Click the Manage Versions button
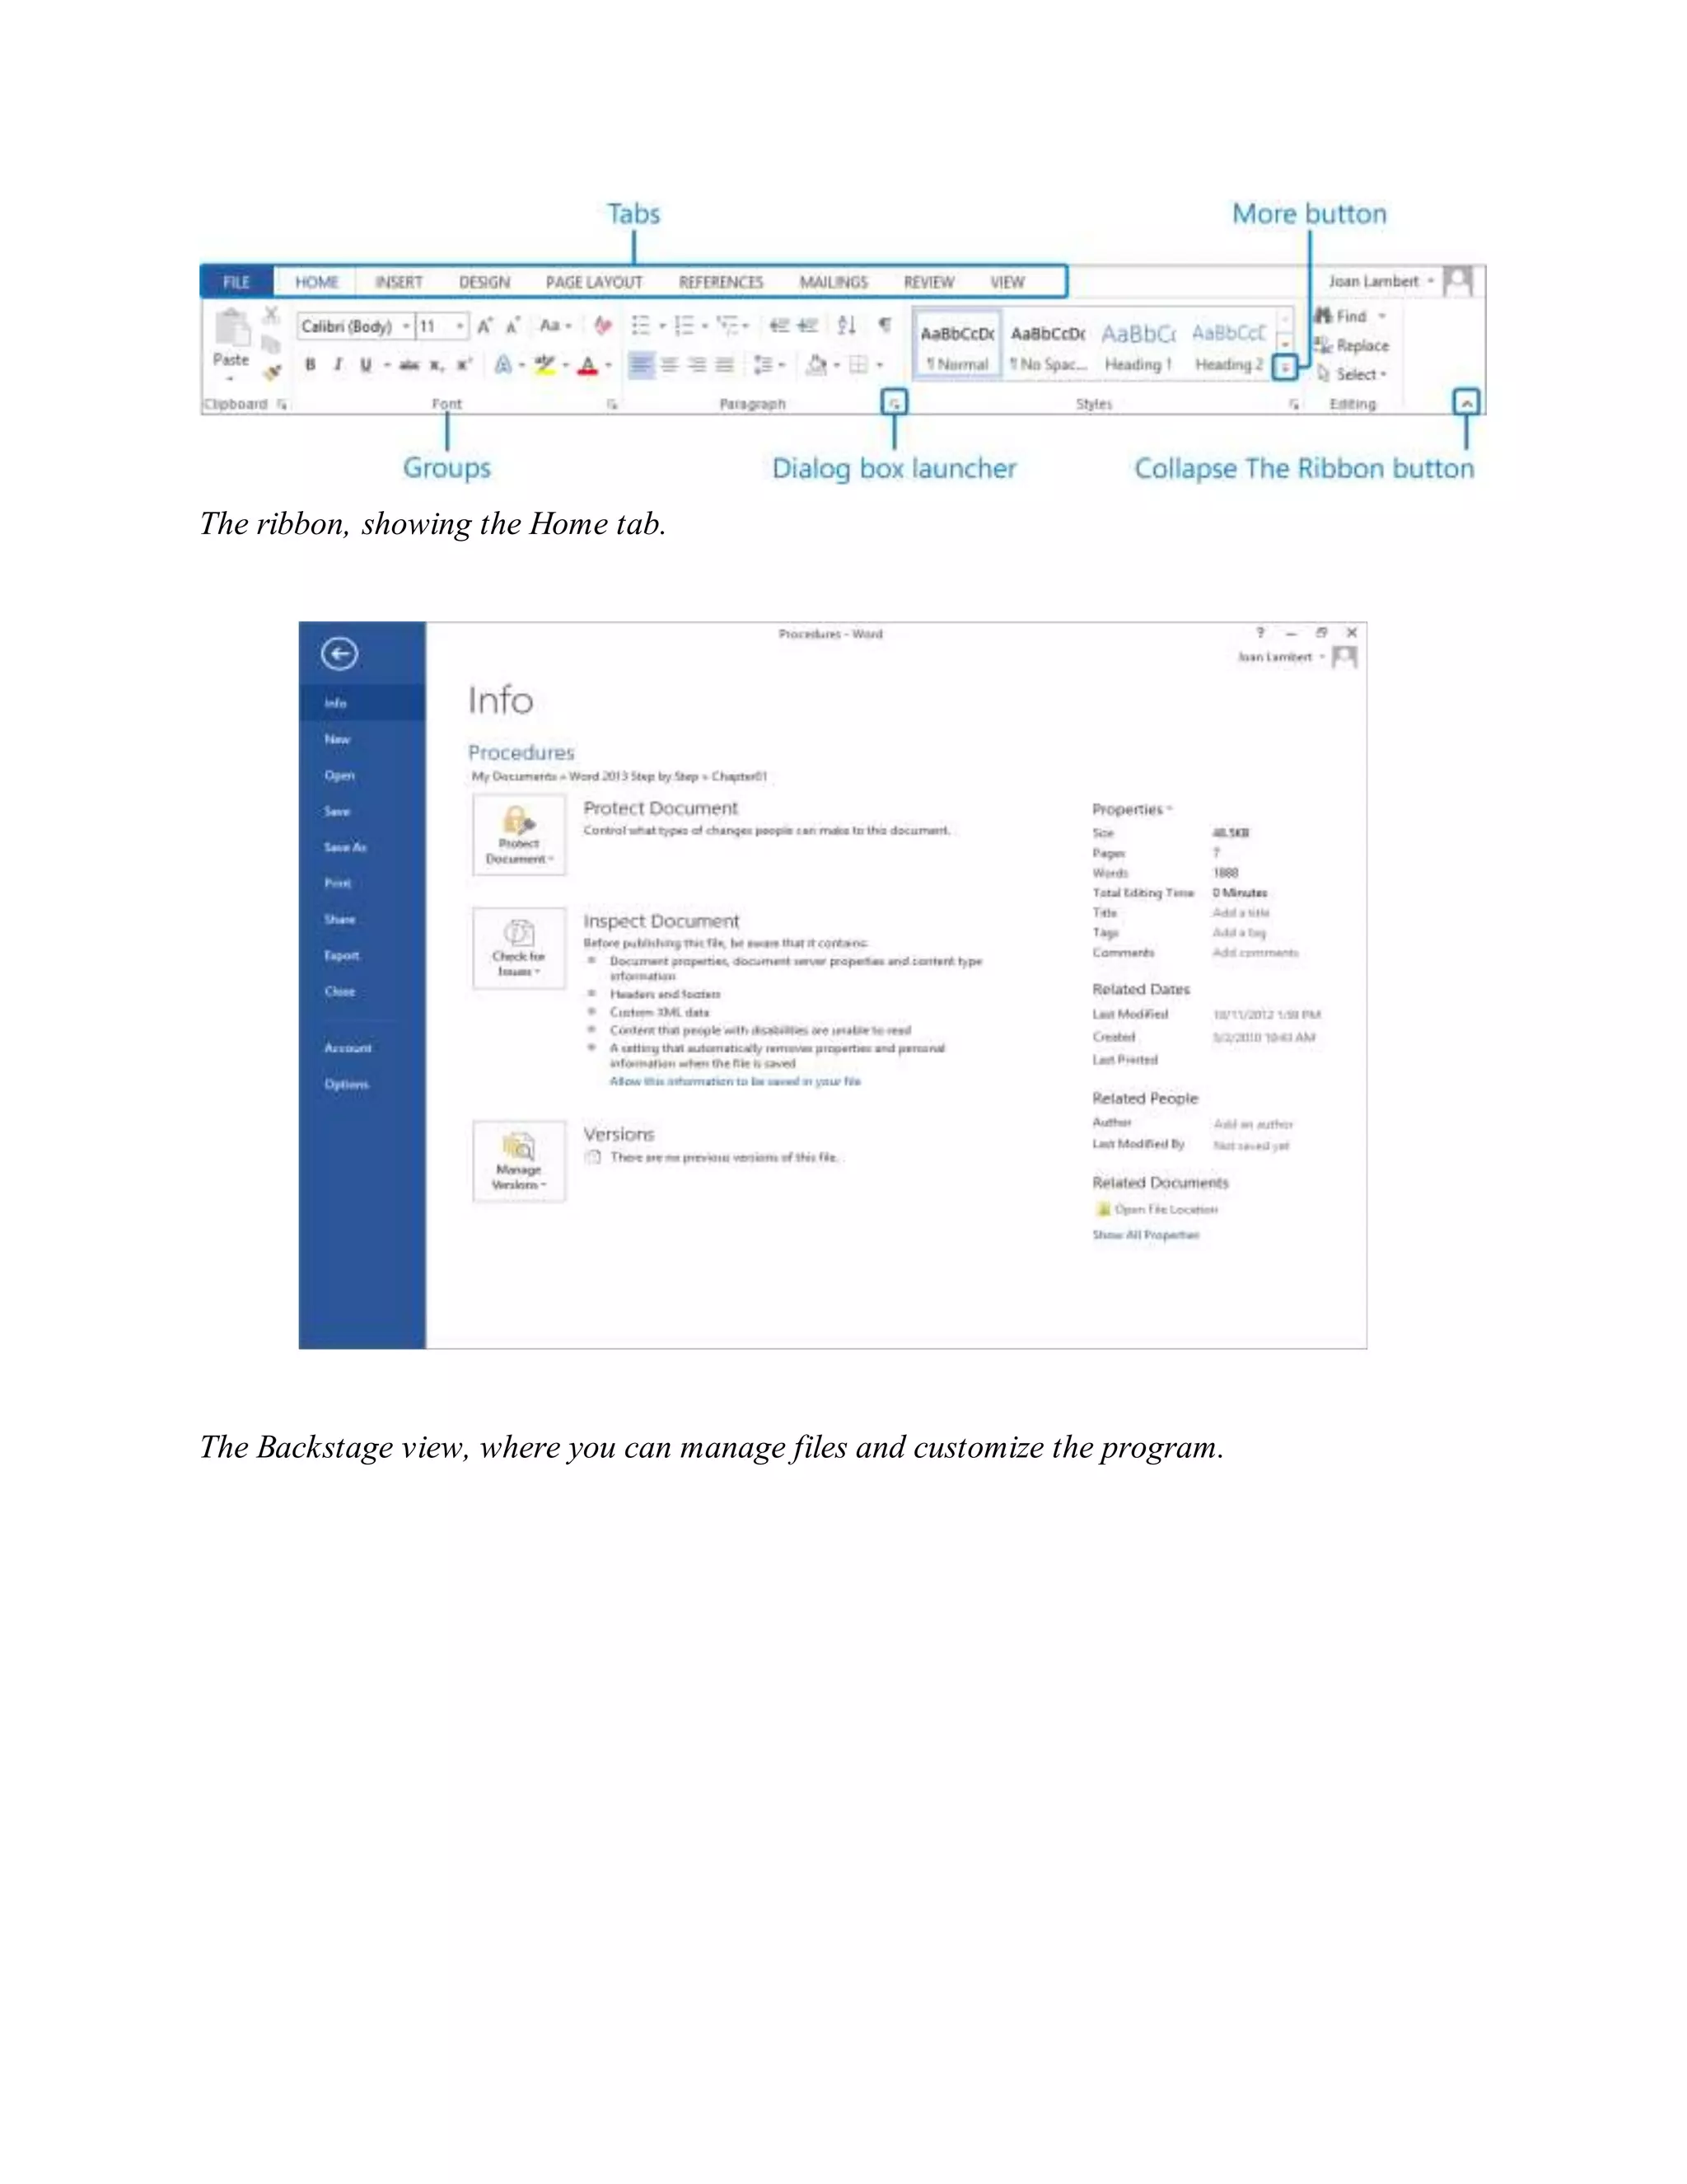This screenshot has width=1687, height=2184. pyautogui.click(x=519, y=1161)
